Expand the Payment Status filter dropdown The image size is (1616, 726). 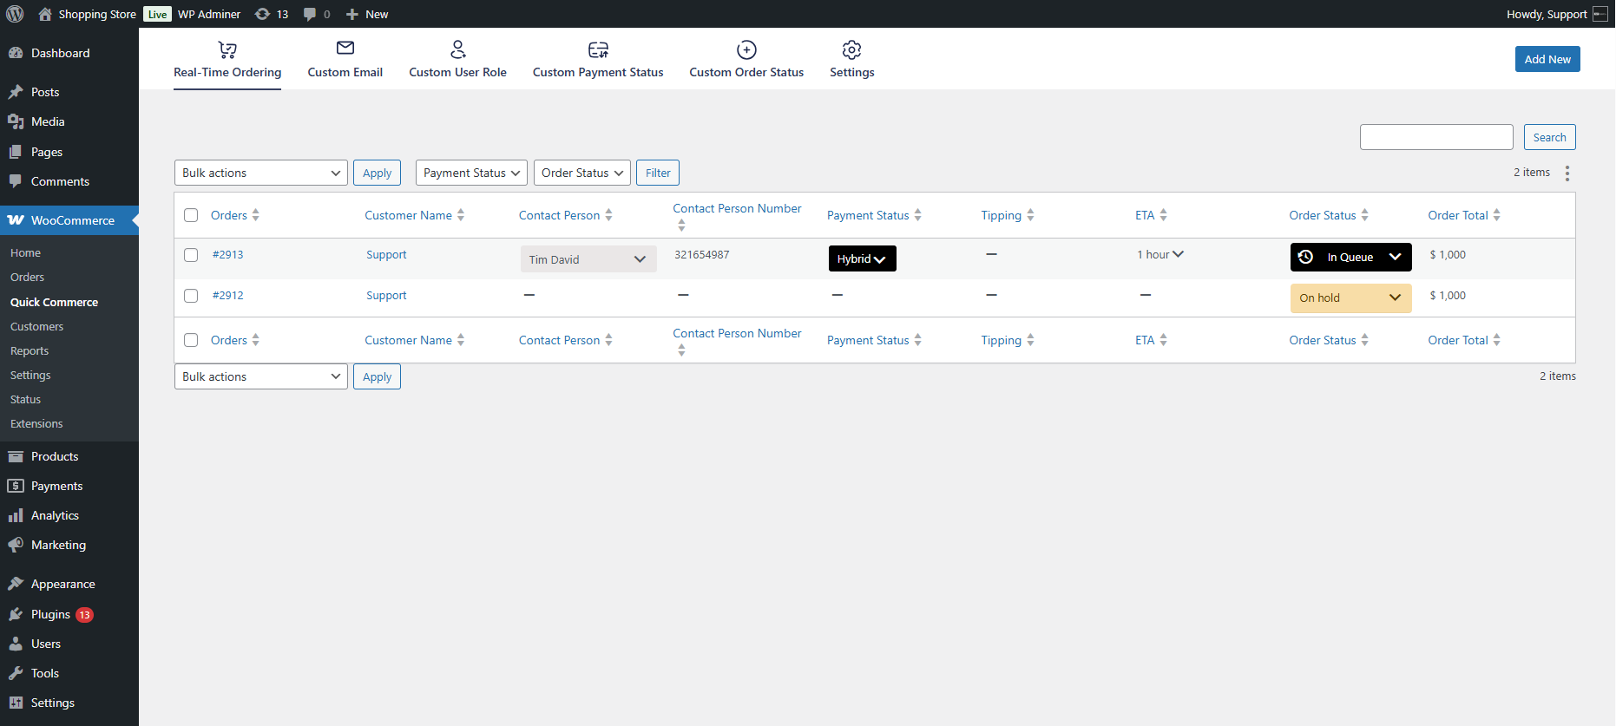[471, 173]
